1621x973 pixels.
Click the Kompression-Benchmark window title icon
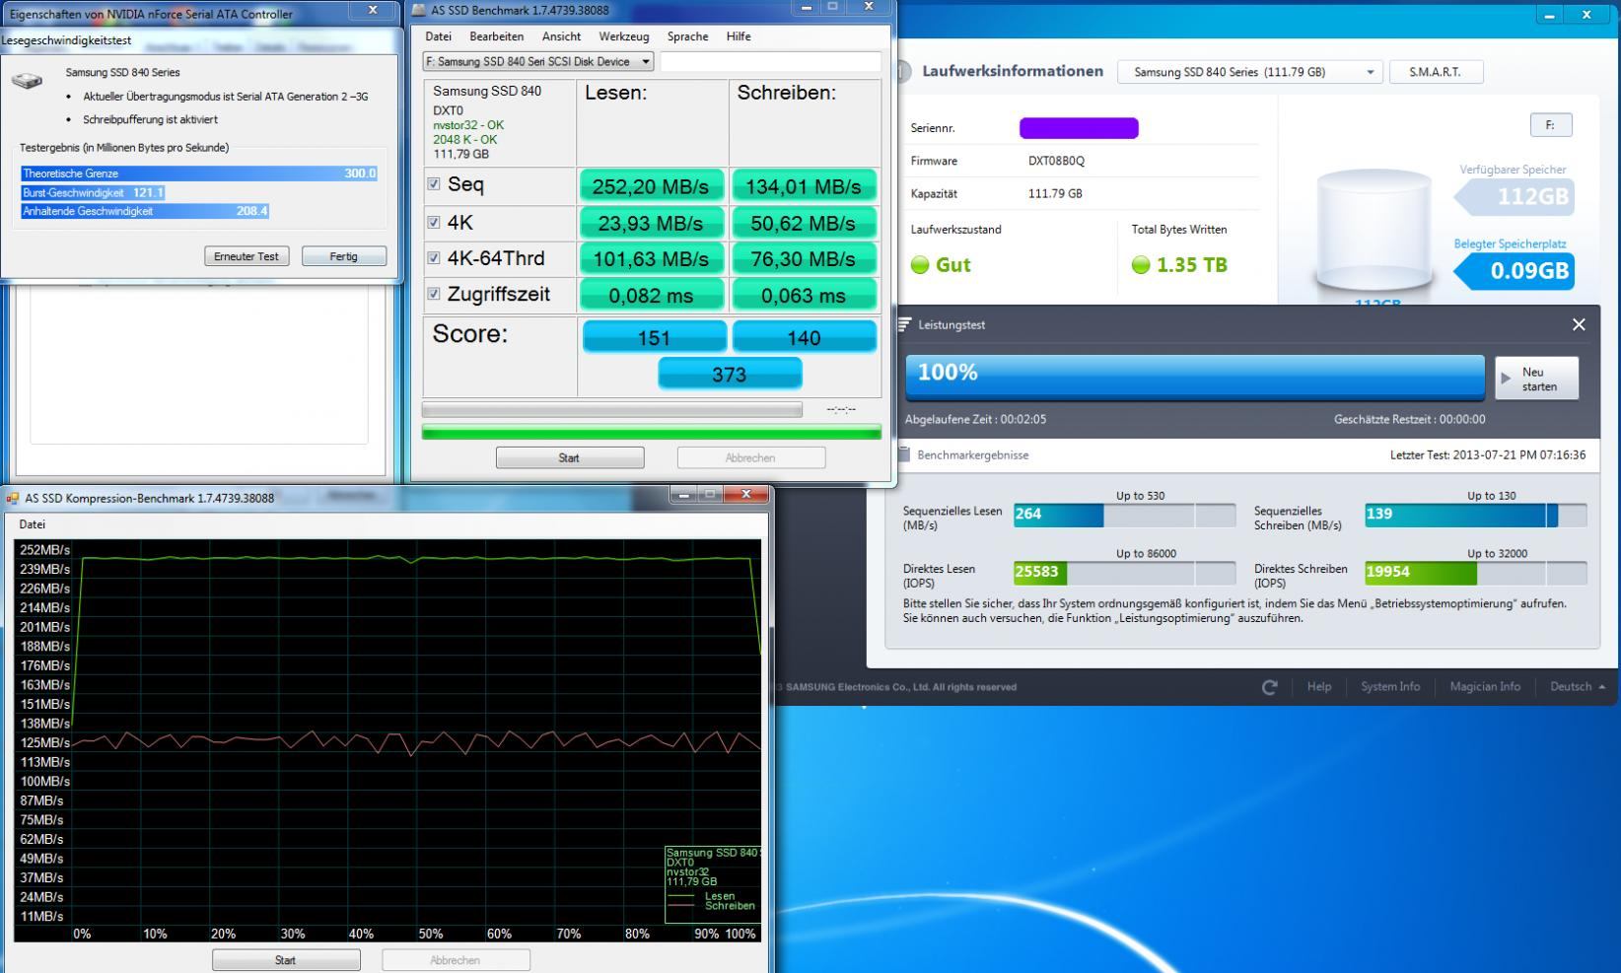12,498
